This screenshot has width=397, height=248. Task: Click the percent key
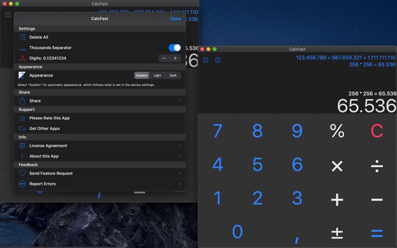coord(337,130)
